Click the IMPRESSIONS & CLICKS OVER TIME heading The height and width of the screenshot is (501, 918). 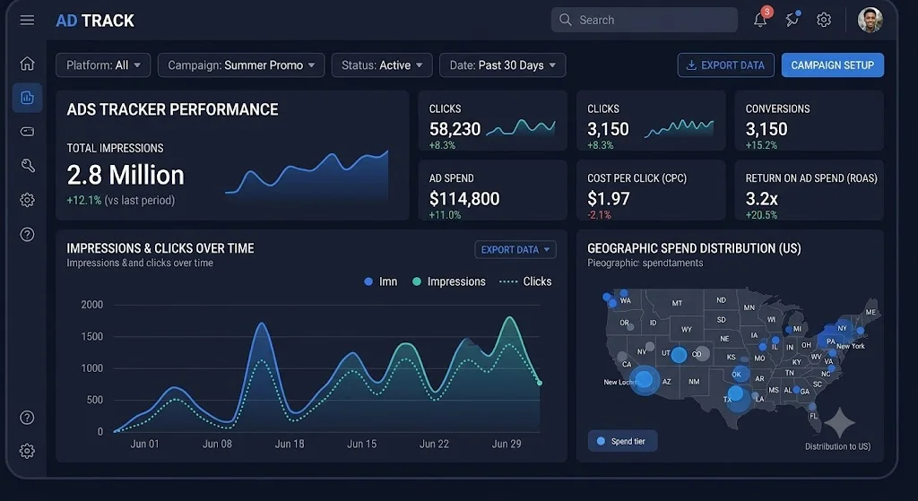[x=160, y=248]
